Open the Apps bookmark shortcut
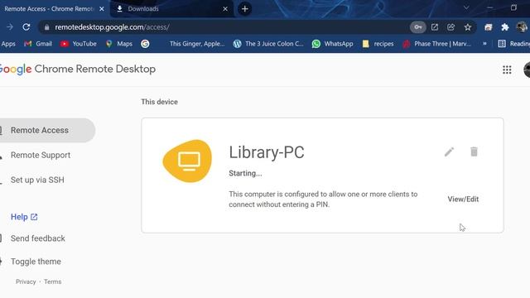This screenshot has width=530, height=298. click(8, 44)
